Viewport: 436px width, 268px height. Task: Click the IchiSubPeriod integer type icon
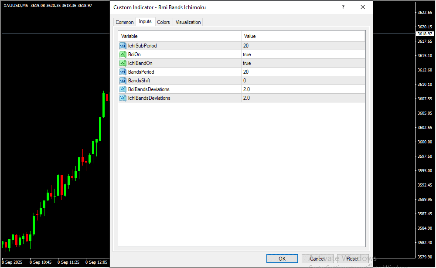pyautogui.click(x=123, y=46)
